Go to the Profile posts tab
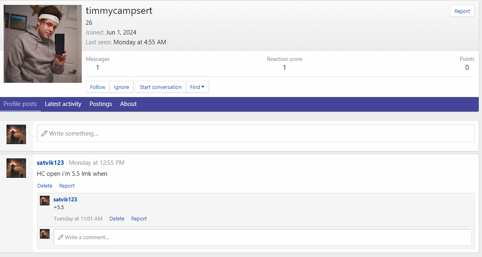Viewport: 482px width, 257px height. coord(20,104)
